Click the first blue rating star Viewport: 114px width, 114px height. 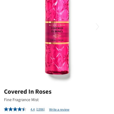click(6, 109)
